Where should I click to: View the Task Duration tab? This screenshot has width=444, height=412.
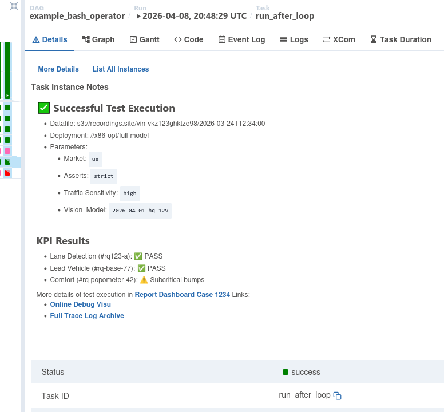(401, 39)
